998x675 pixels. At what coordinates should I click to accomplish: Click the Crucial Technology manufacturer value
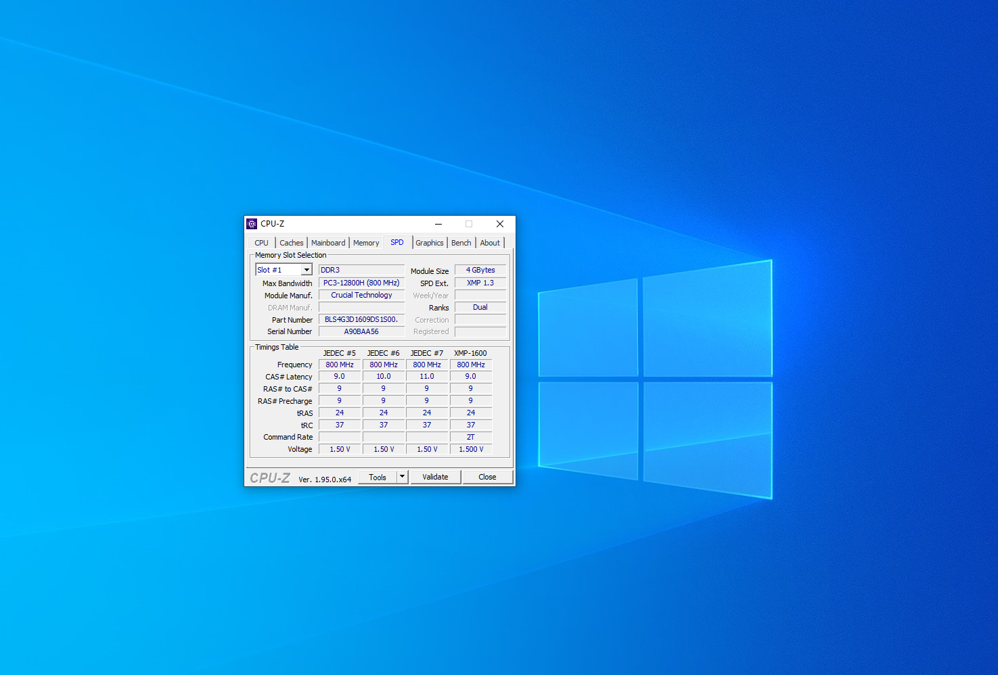click(x=361, y=295)
